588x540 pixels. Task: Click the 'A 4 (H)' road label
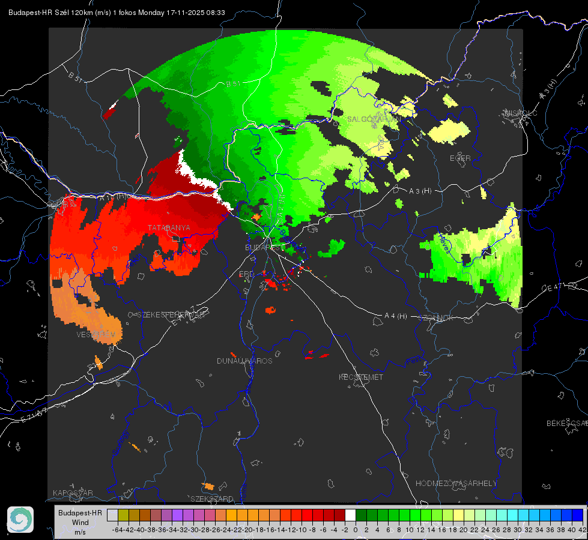[396, 316]
